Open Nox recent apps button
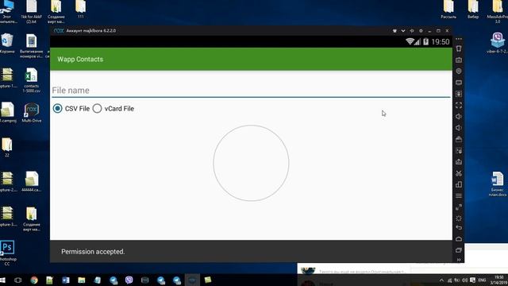Screen dimensions: 508x286 click(x=459, y=250)
